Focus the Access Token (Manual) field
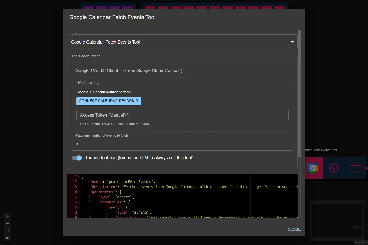The height and width of the screenshot is (245, 368). (x=182, y=115)
